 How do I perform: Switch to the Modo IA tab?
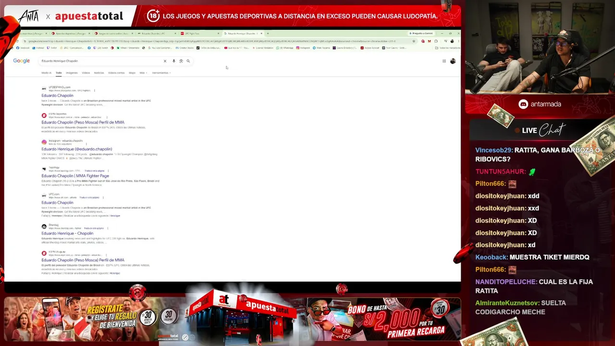[x=46, y=73]
